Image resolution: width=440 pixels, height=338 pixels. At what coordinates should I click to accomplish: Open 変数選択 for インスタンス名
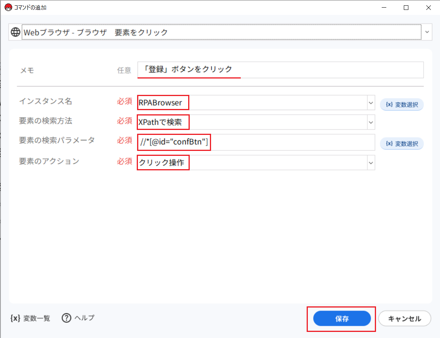pyautogui.click(x=402, y=105)
